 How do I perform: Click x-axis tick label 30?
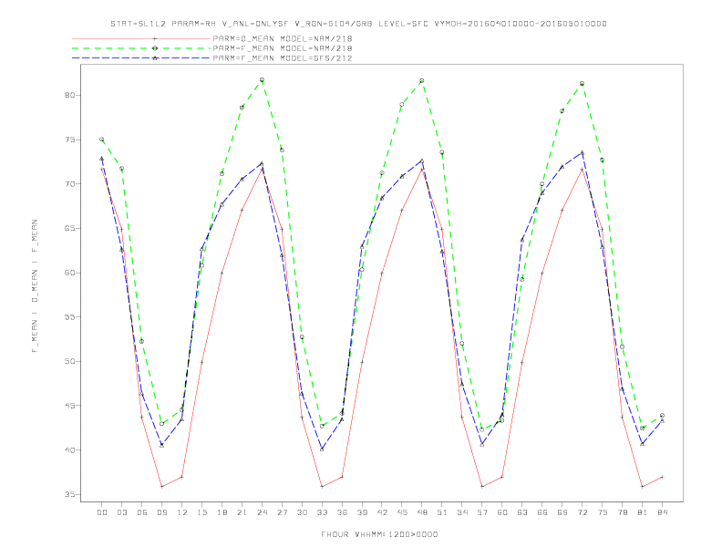click(x=302, y=512)
